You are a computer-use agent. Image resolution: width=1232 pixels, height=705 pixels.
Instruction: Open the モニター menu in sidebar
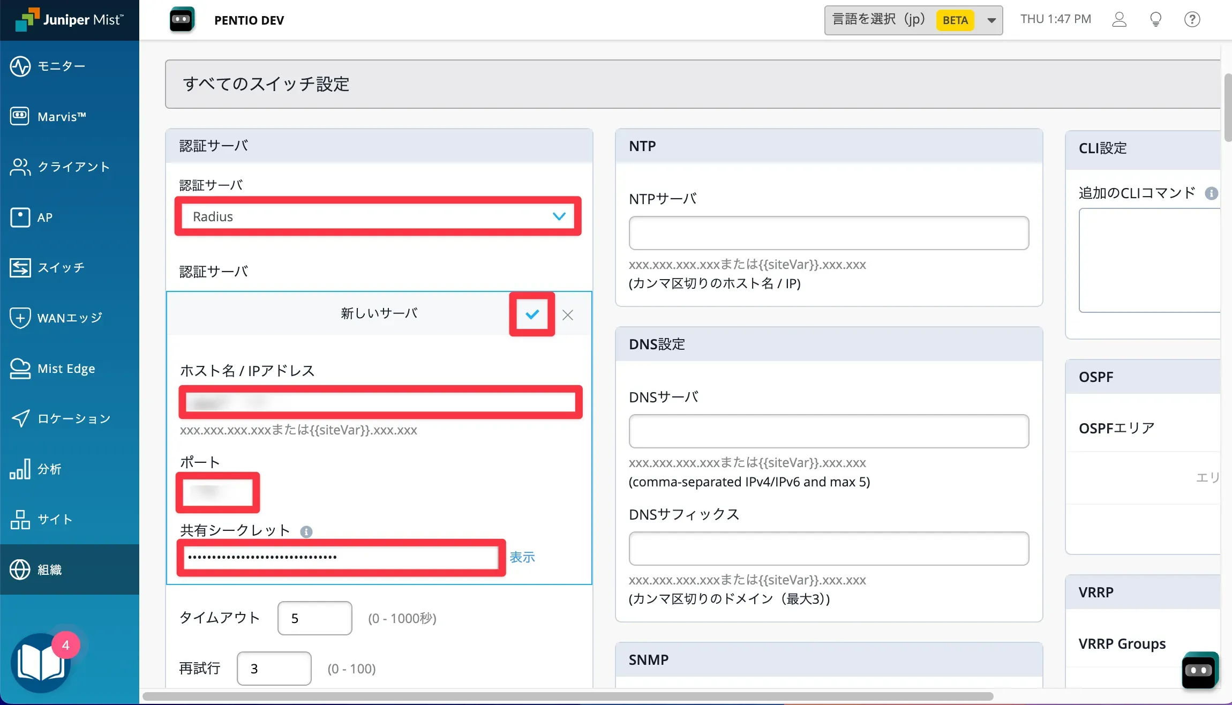[x=61, y=66]
